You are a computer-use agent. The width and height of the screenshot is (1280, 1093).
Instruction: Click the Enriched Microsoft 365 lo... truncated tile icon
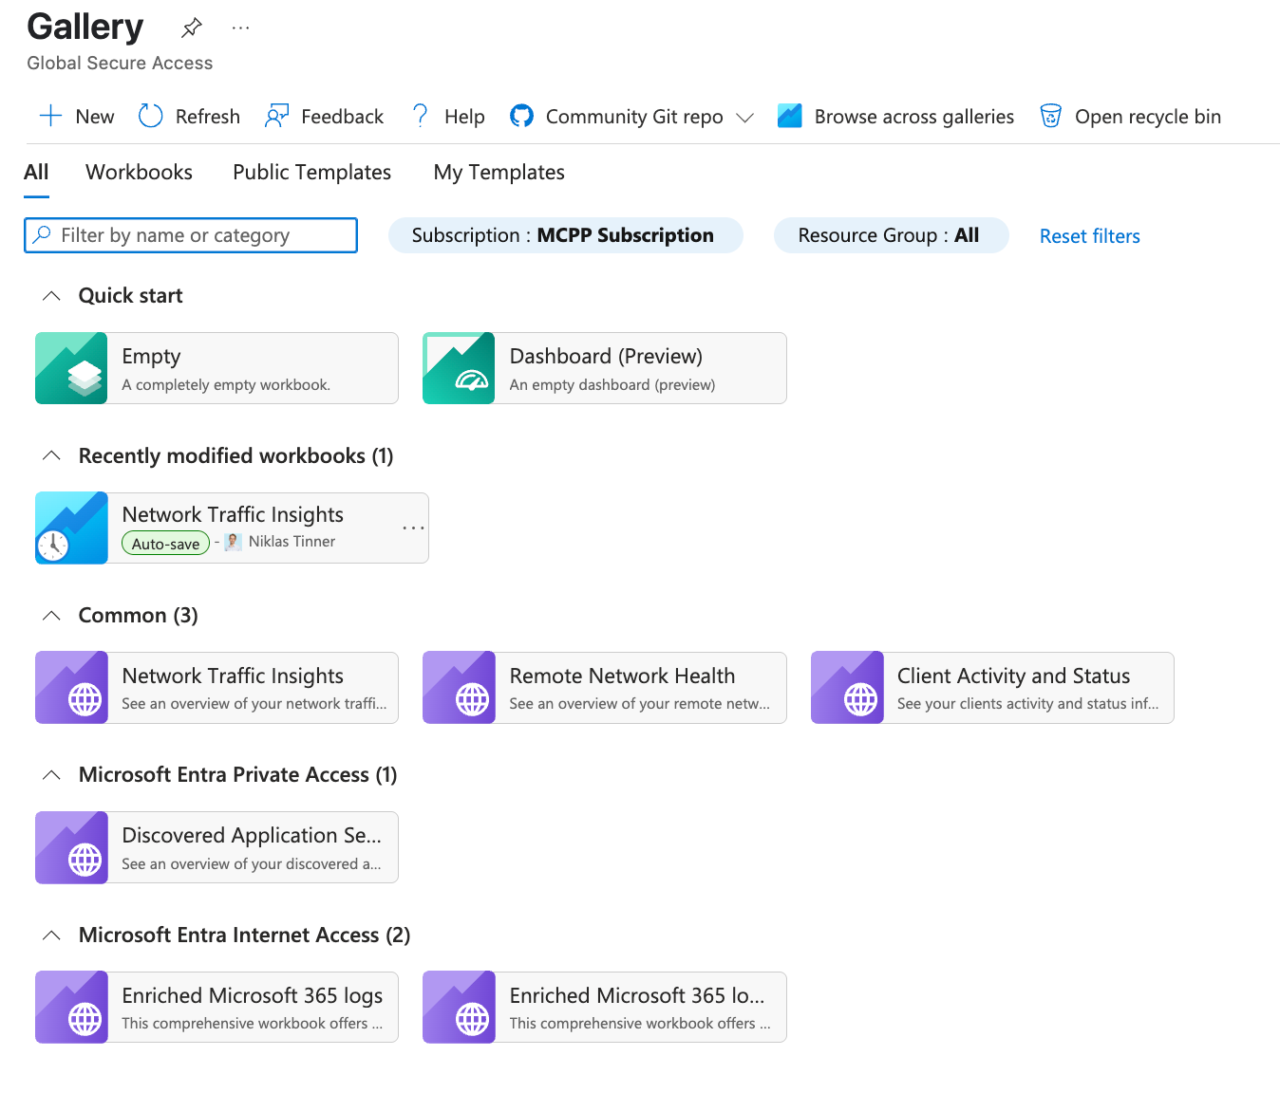coord(459,1007)
